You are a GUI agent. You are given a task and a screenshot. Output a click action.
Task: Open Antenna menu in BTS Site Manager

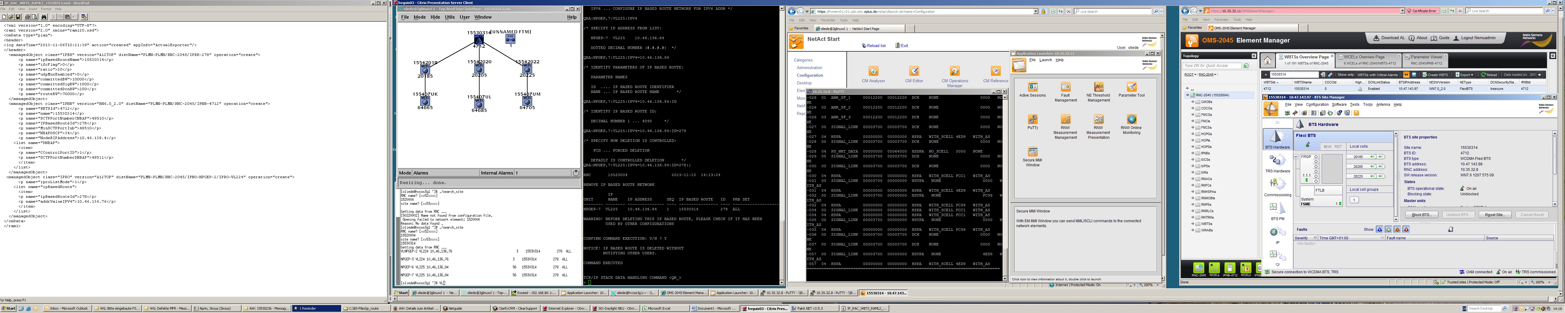tap(1383, 105)
